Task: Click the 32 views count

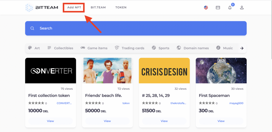Action: click(180, 89)
